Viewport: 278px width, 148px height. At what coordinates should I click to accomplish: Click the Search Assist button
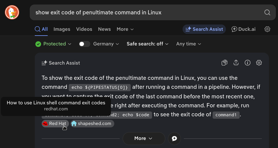pos(204,29)
